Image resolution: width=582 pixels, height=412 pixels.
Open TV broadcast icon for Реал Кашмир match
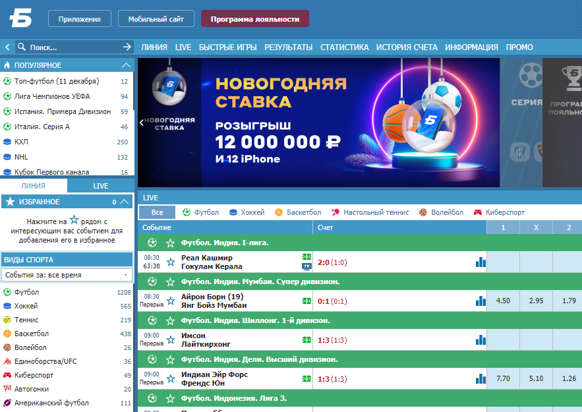coord(306,266)
